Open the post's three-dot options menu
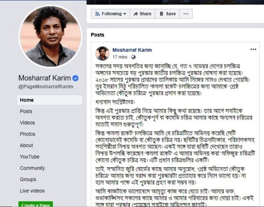This screenshot has height=207, width=264. (253, 50)
